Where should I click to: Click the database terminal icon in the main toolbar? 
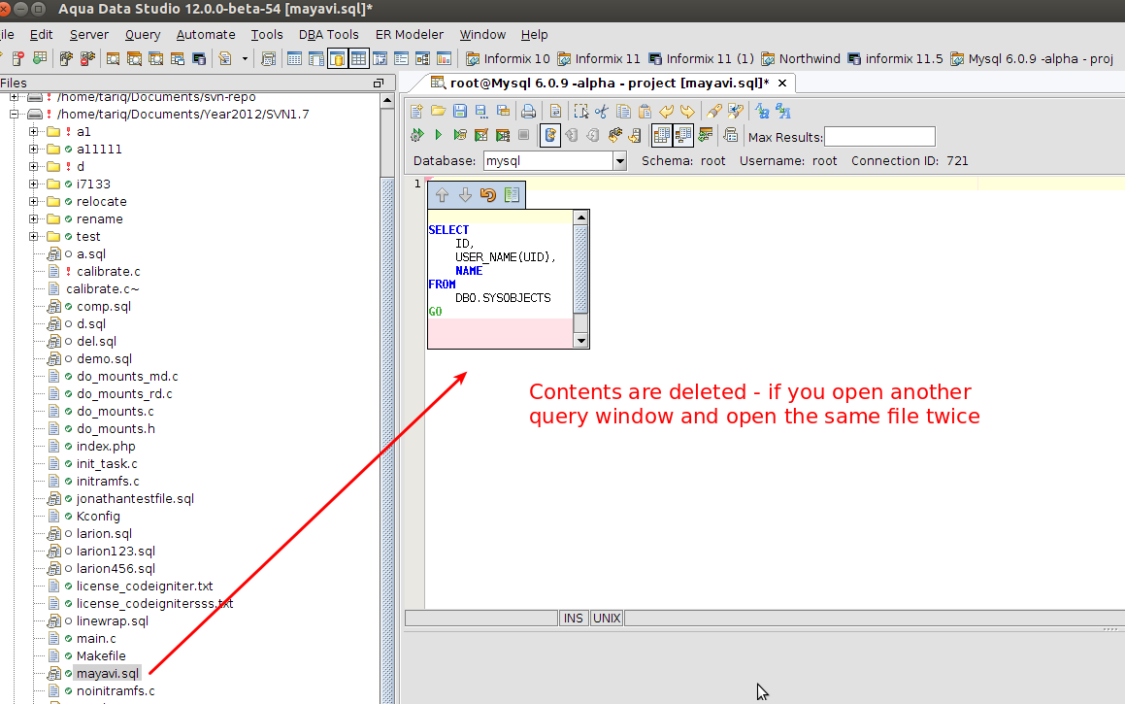tap(199, 59)
